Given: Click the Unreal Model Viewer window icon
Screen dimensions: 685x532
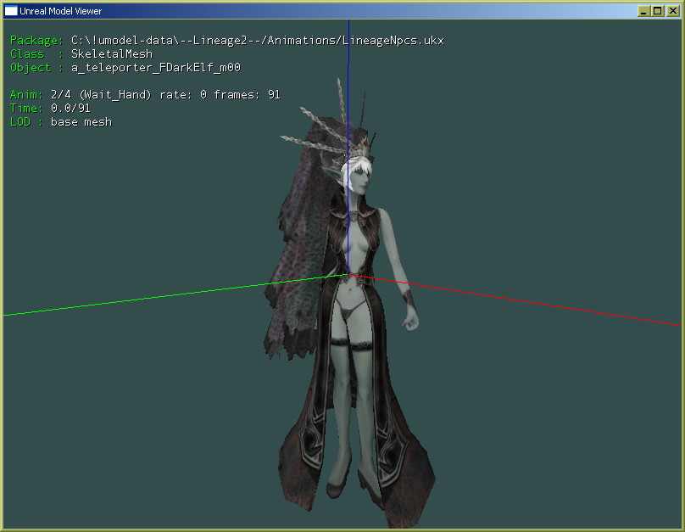Looking at the screenshot, I should [11, 11].
